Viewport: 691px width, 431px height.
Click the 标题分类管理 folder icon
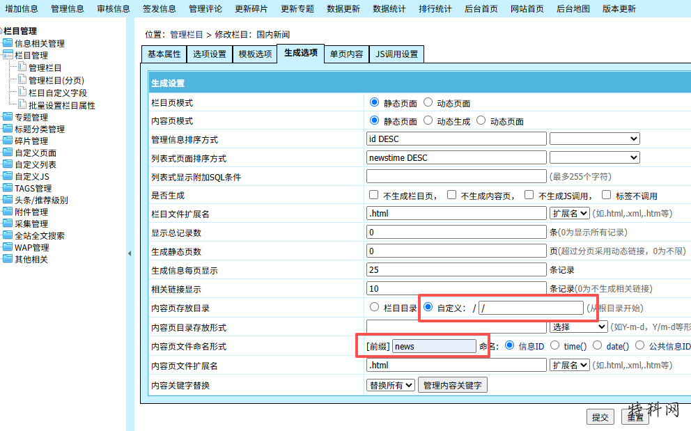click(8, 129)
